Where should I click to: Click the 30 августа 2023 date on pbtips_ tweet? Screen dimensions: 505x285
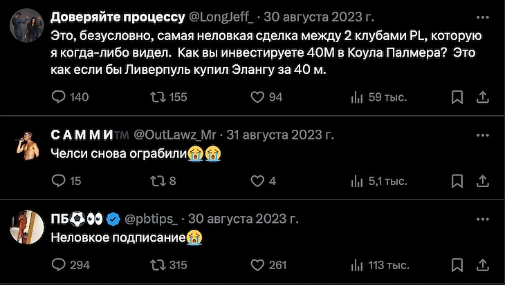[243, 219]
